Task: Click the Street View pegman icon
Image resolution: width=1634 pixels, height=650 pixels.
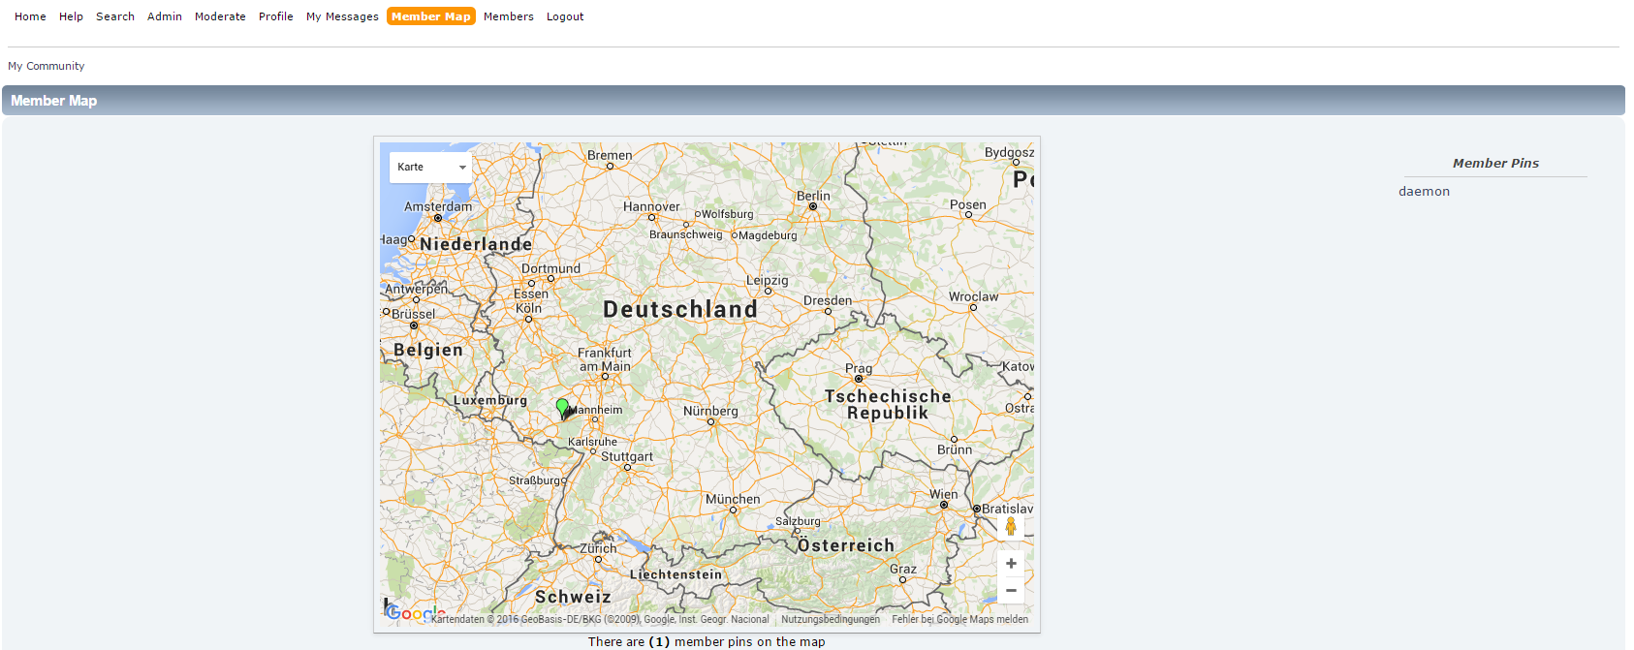Action: click(x=1010, y=526)
